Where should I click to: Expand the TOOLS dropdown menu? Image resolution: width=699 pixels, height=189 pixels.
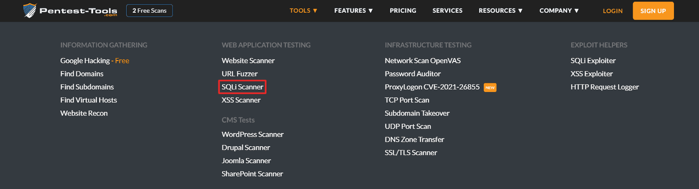tap(304, 10)
